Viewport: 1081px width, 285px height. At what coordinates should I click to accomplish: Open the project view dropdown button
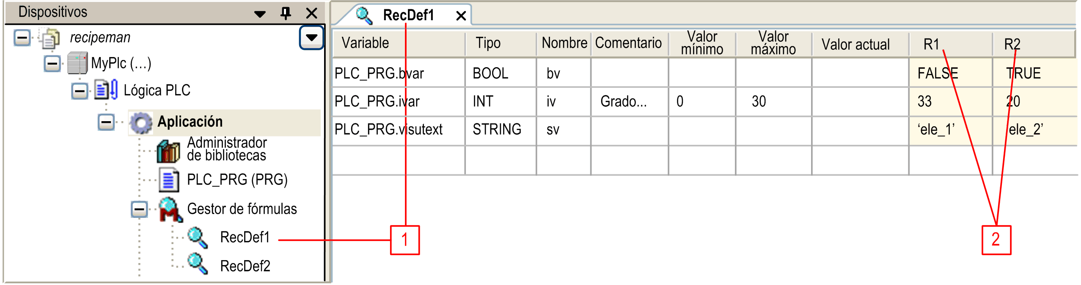point(311,38)
